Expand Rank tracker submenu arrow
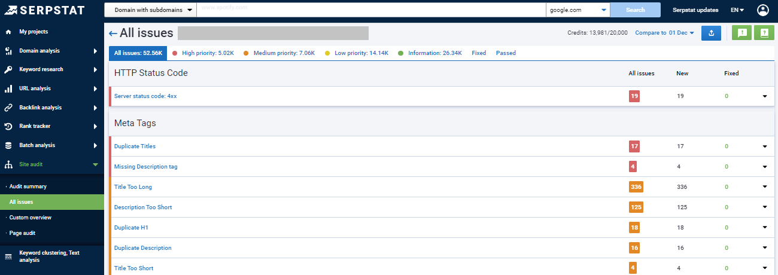This screenshot has height=275, width=778. tap(95, 126)
